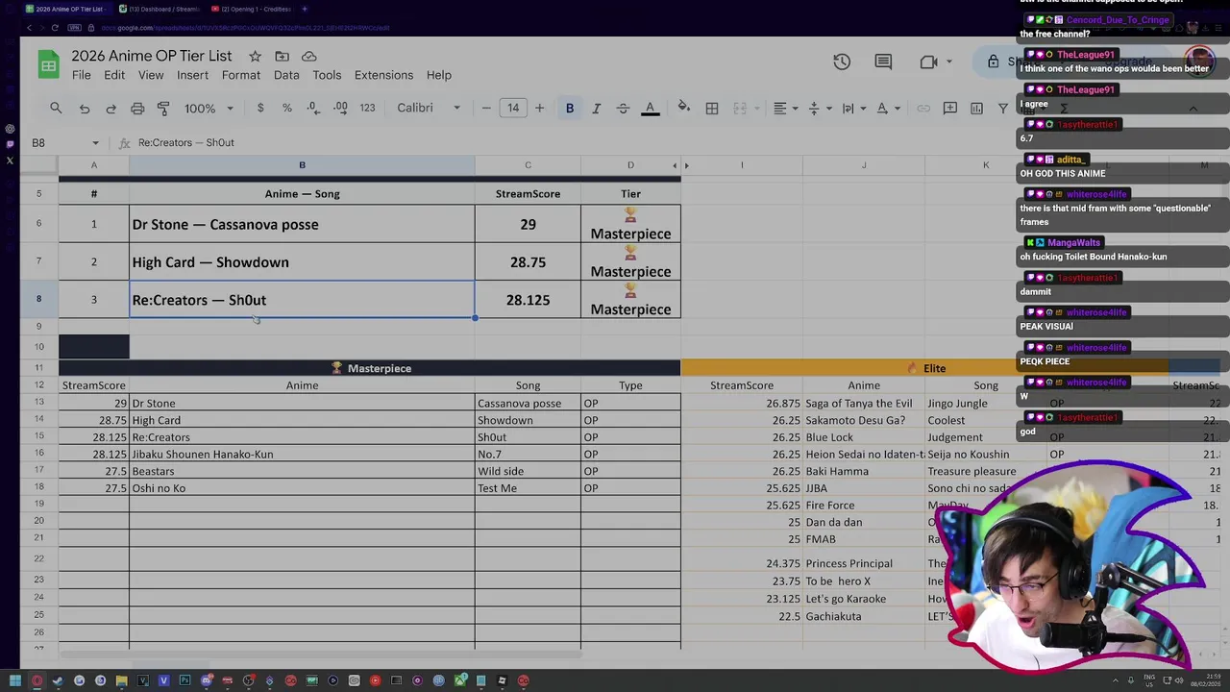Open the text color picker
This screenshot has height=692, width=1230.
(651, 109)
